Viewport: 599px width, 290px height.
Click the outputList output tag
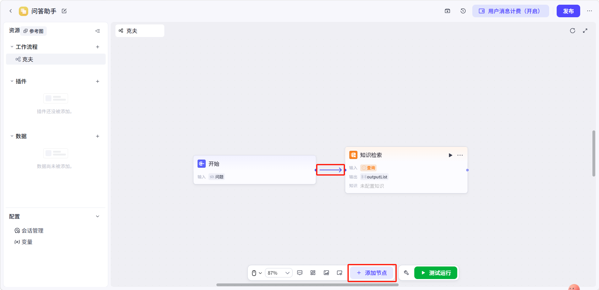(x=374, y=177)
